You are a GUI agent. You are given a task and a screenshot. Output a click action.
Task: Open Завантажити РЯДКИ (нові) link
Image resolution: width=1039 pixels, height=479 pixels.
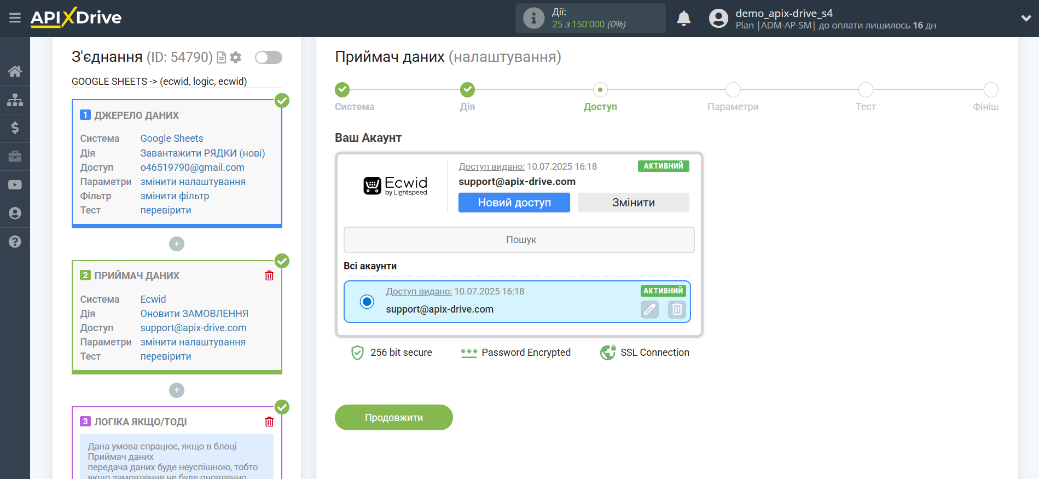point(202,153)
